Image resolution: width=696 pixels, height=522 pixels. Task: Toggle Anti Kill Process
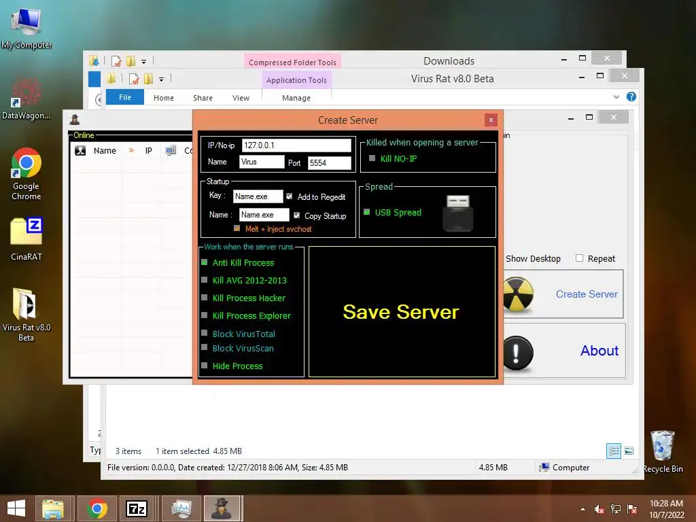pyautogui.click(x=205, y=262)
